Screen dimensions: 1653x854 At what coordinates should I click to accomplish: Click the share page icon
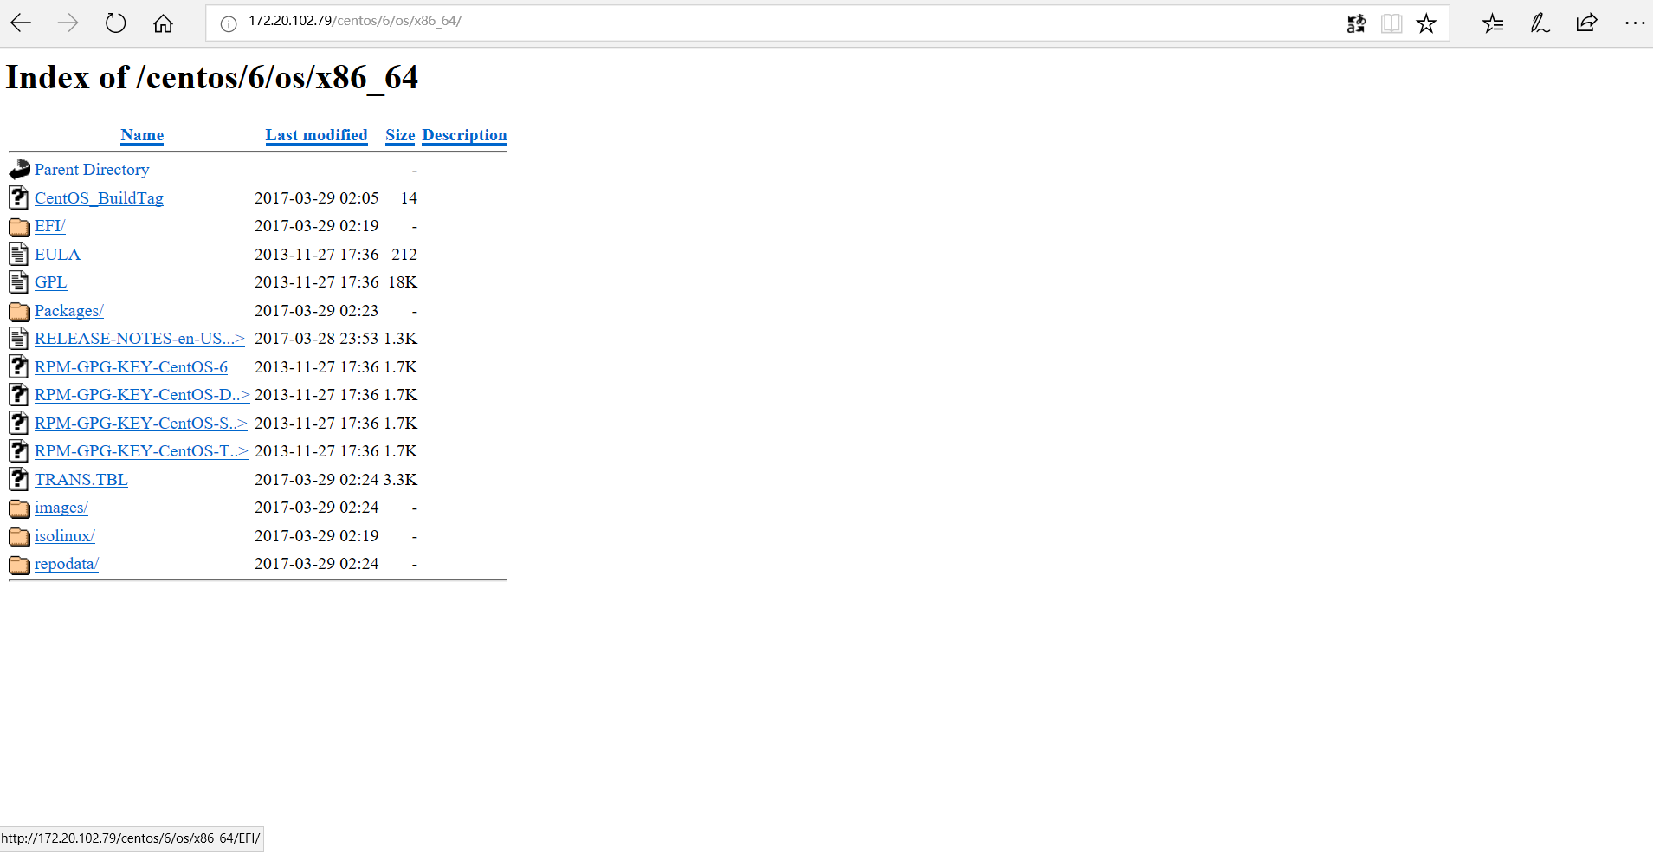(x=1586, y=23)
